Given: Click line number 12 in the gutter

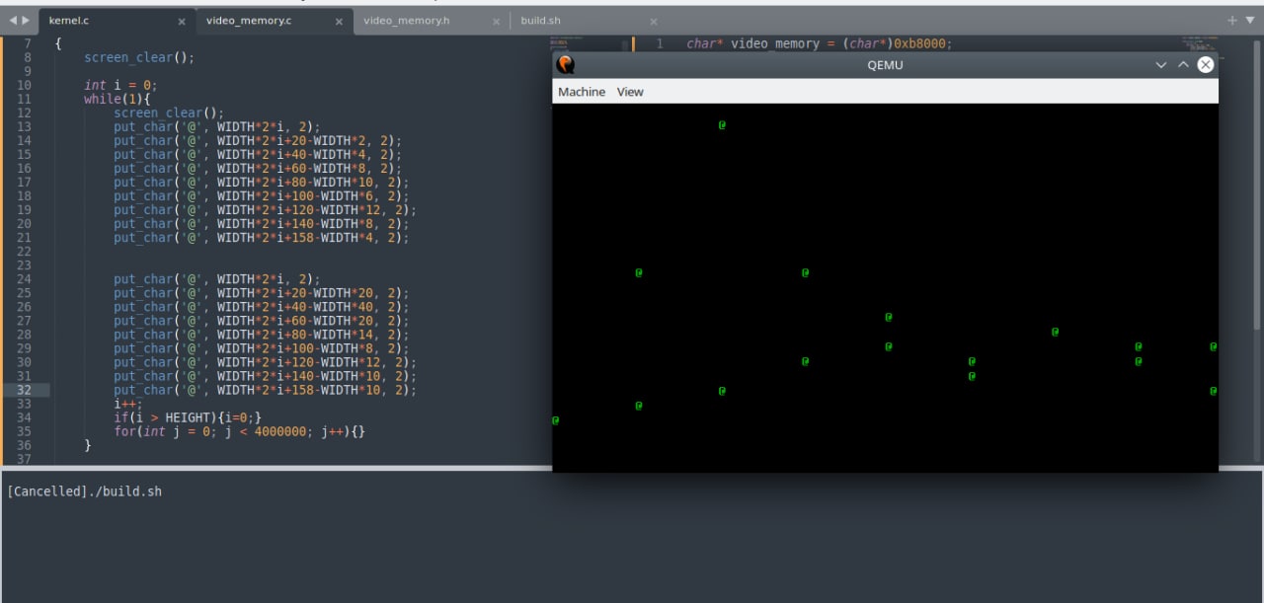Looking at the screenshot, I should click(x=25, y=113).
